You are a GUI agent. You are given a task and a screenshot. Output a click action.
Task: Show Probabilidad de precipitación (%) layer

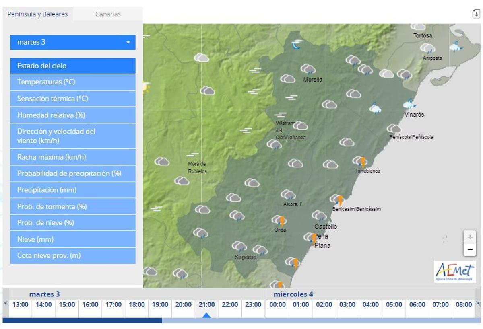coord(72,173)
